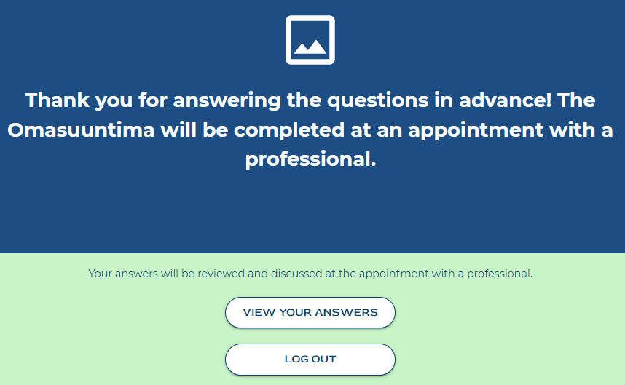Click the image placeholder icon at top

(x=310, y=40)
